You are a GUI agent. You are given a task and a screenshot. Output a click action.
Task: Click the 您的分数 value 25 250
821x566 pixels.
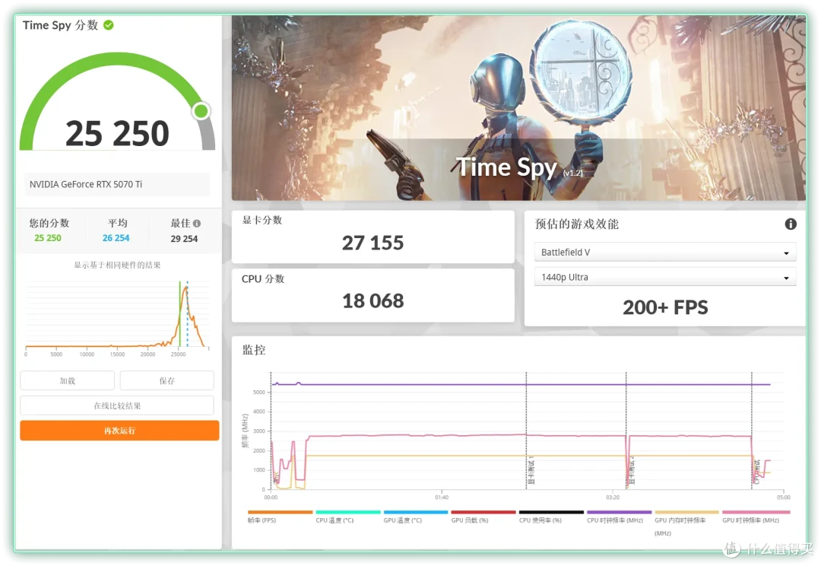click(x=48, y=238)
